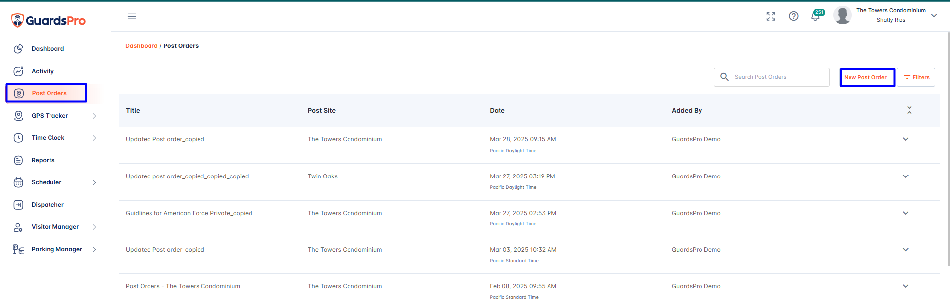The height and width of the screenshot is (308, 950).
Task: Click the page vertical scrollbar
Action: pos(948,148)
